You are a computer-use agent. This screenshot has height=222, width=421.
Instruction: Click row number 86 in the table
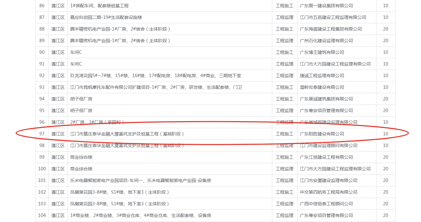pyautogui.click(x=42, y=6)
